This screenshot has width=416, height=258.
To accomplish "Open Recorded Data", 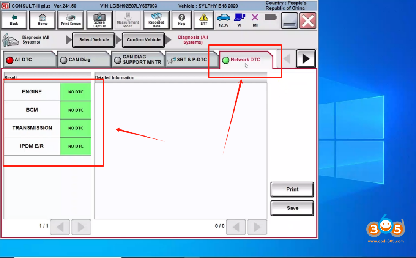I will (x=156, y=20).
